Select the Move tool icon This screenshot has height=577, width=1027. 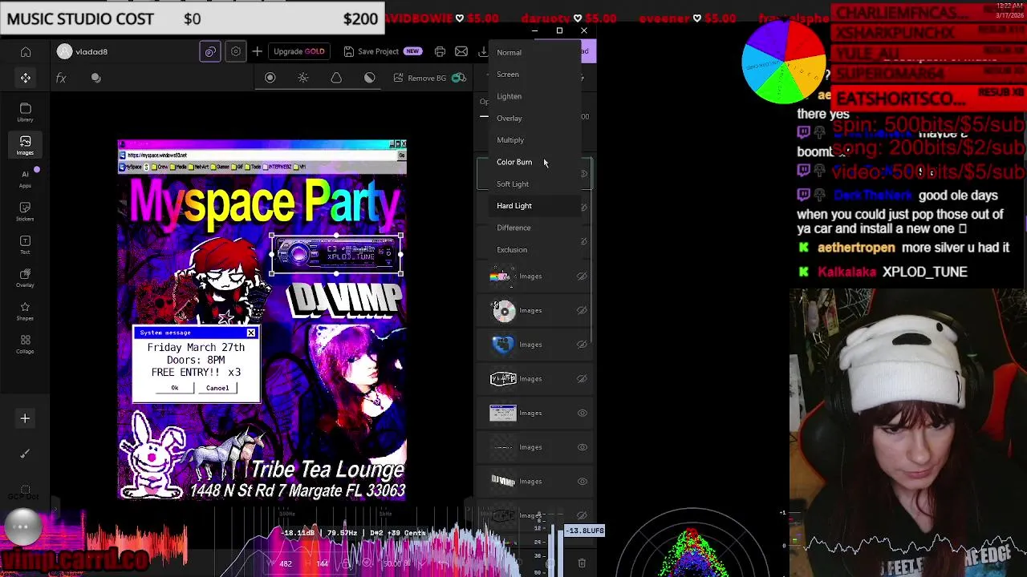tap(26, 78)
